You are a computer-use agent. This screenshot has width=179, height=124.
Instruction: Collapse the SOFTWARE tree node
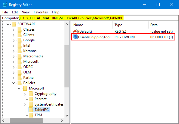coord(8,24)
